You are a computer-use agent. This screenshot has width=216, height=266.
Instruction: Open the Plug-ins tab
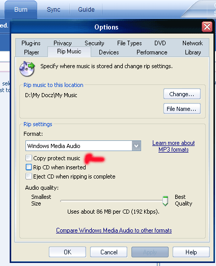[x=31, y=43]
